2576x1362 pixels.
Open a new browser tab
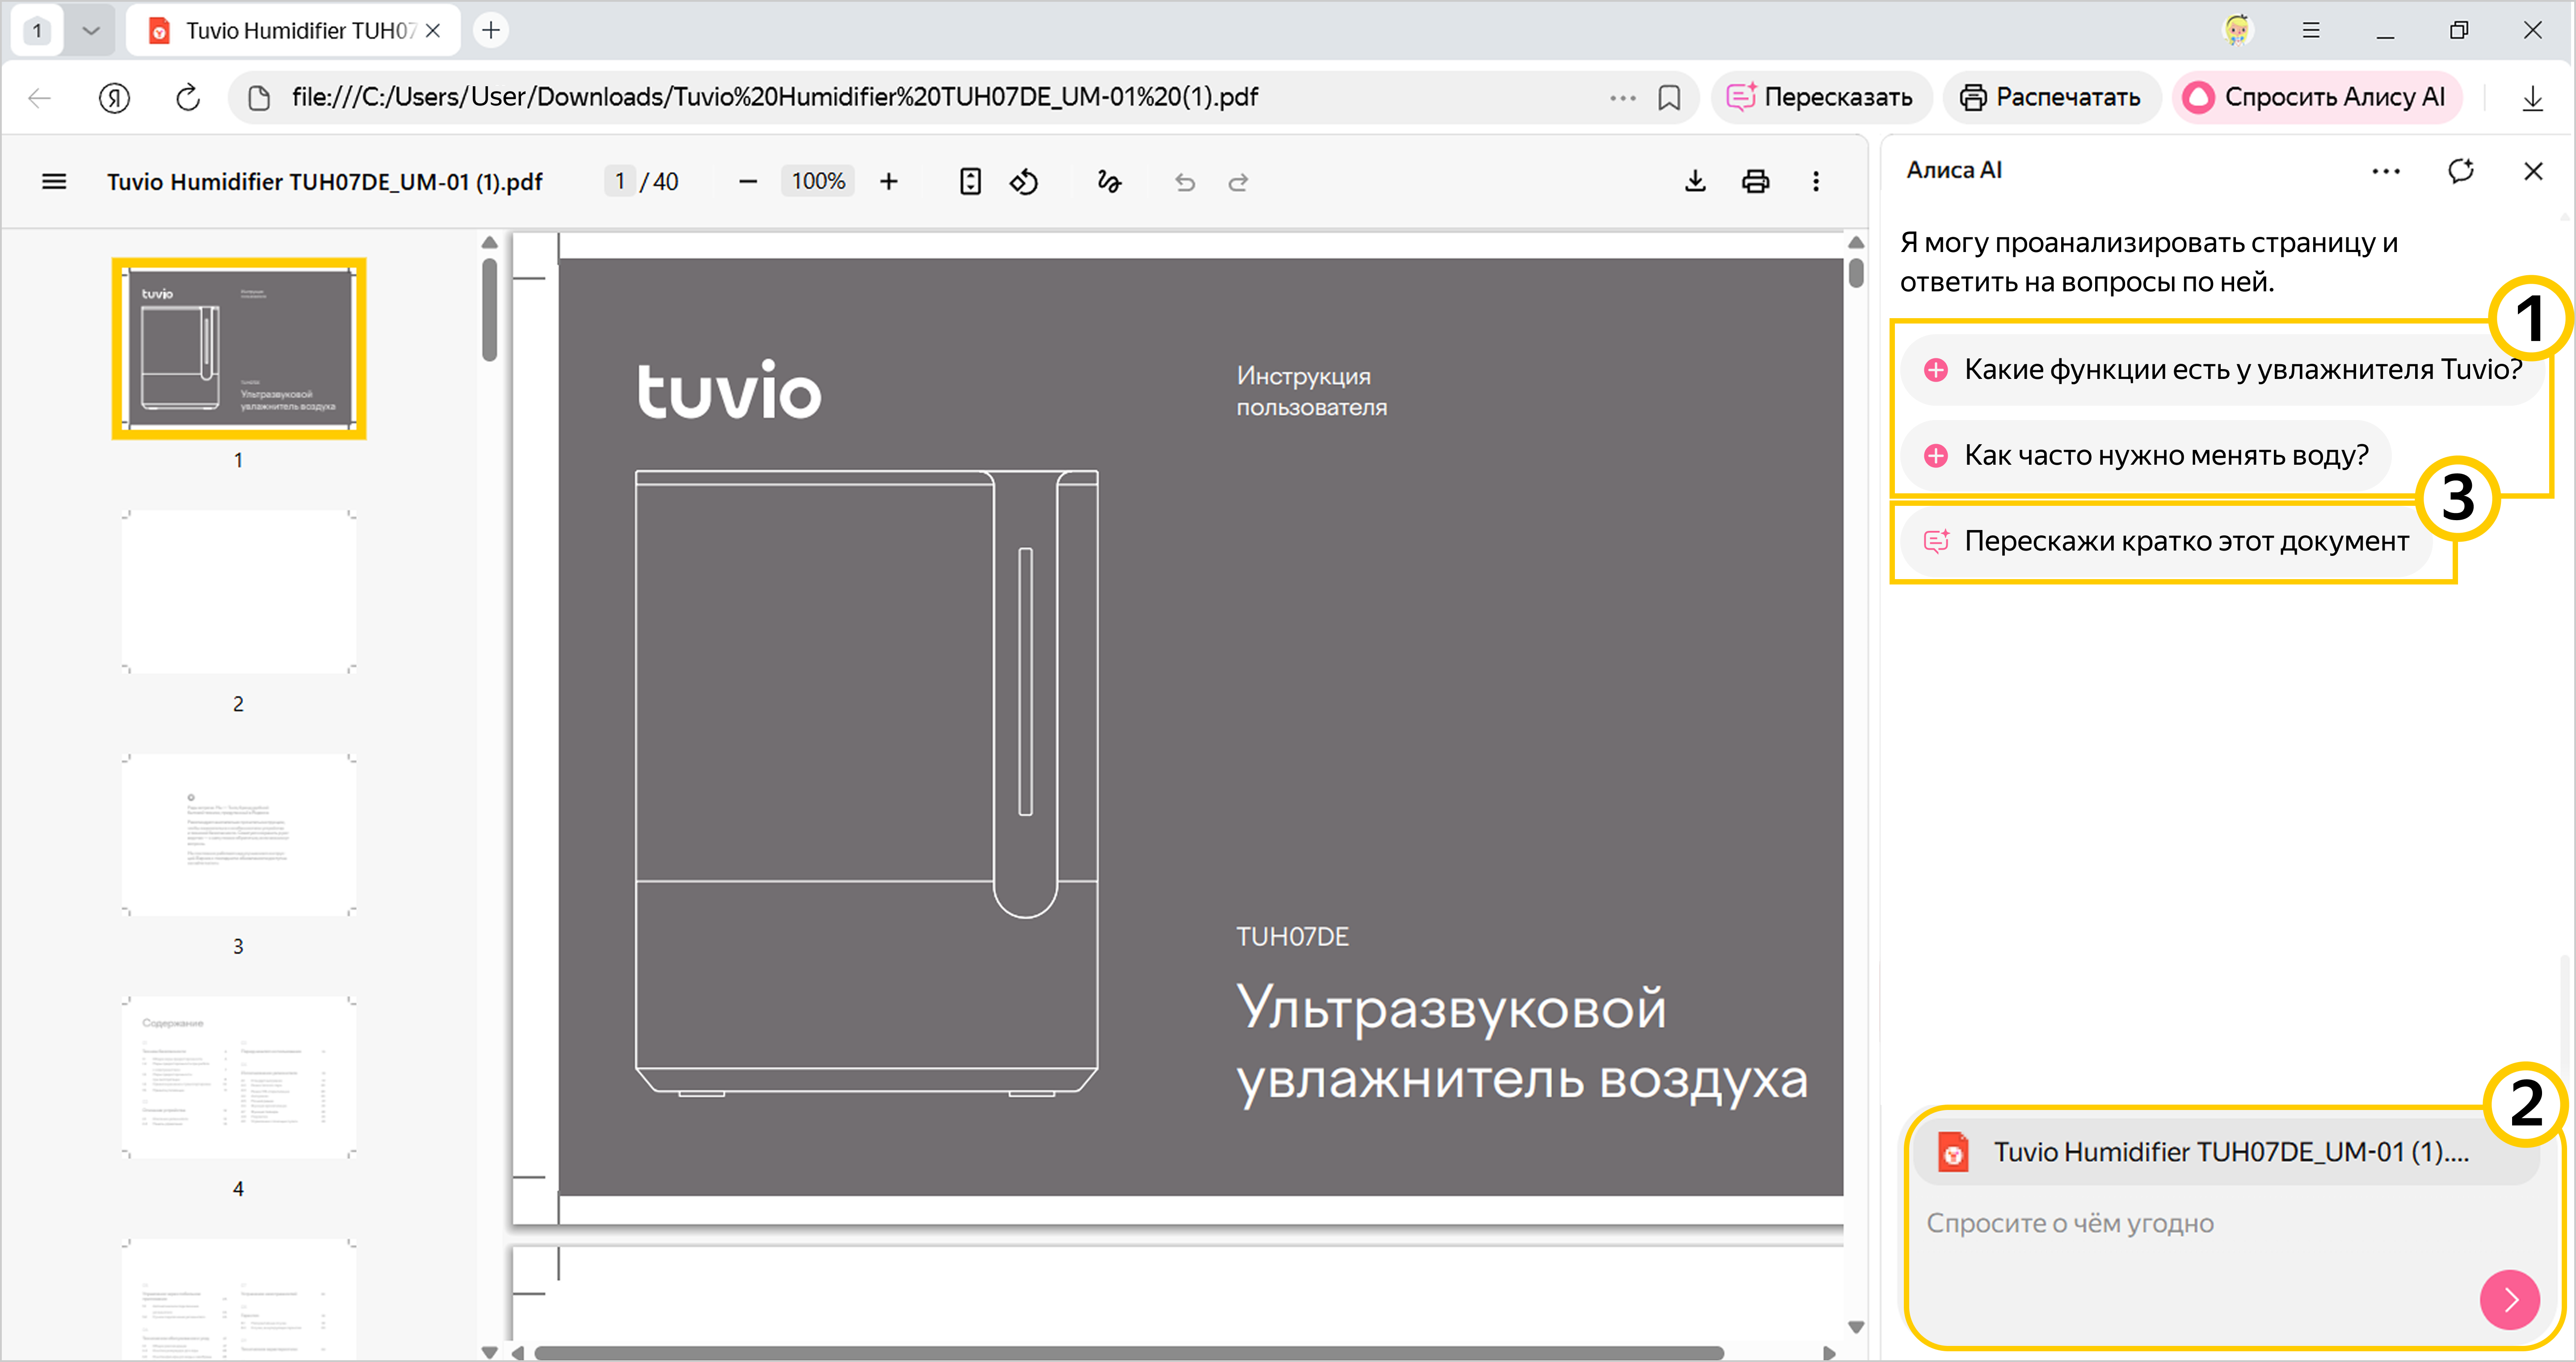[491, 30]
